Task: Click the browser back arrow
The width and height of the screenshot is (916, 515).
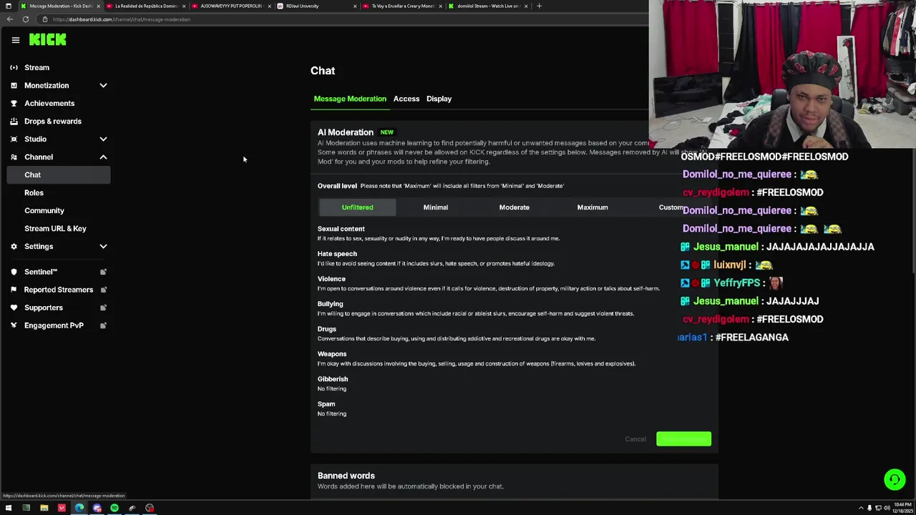Action: [10, 19]
